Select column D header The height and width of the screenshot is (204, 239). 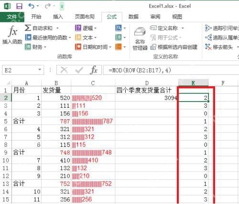147,83
